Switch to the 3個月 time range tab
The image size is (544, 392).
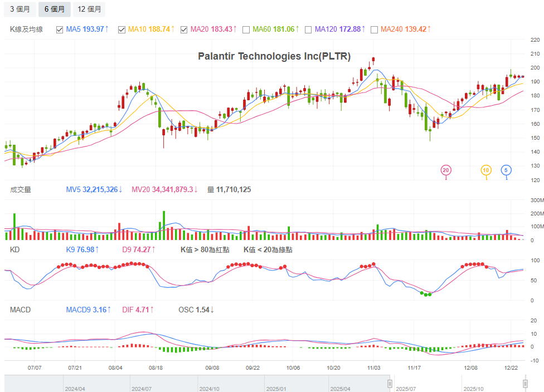click(20, 9)
